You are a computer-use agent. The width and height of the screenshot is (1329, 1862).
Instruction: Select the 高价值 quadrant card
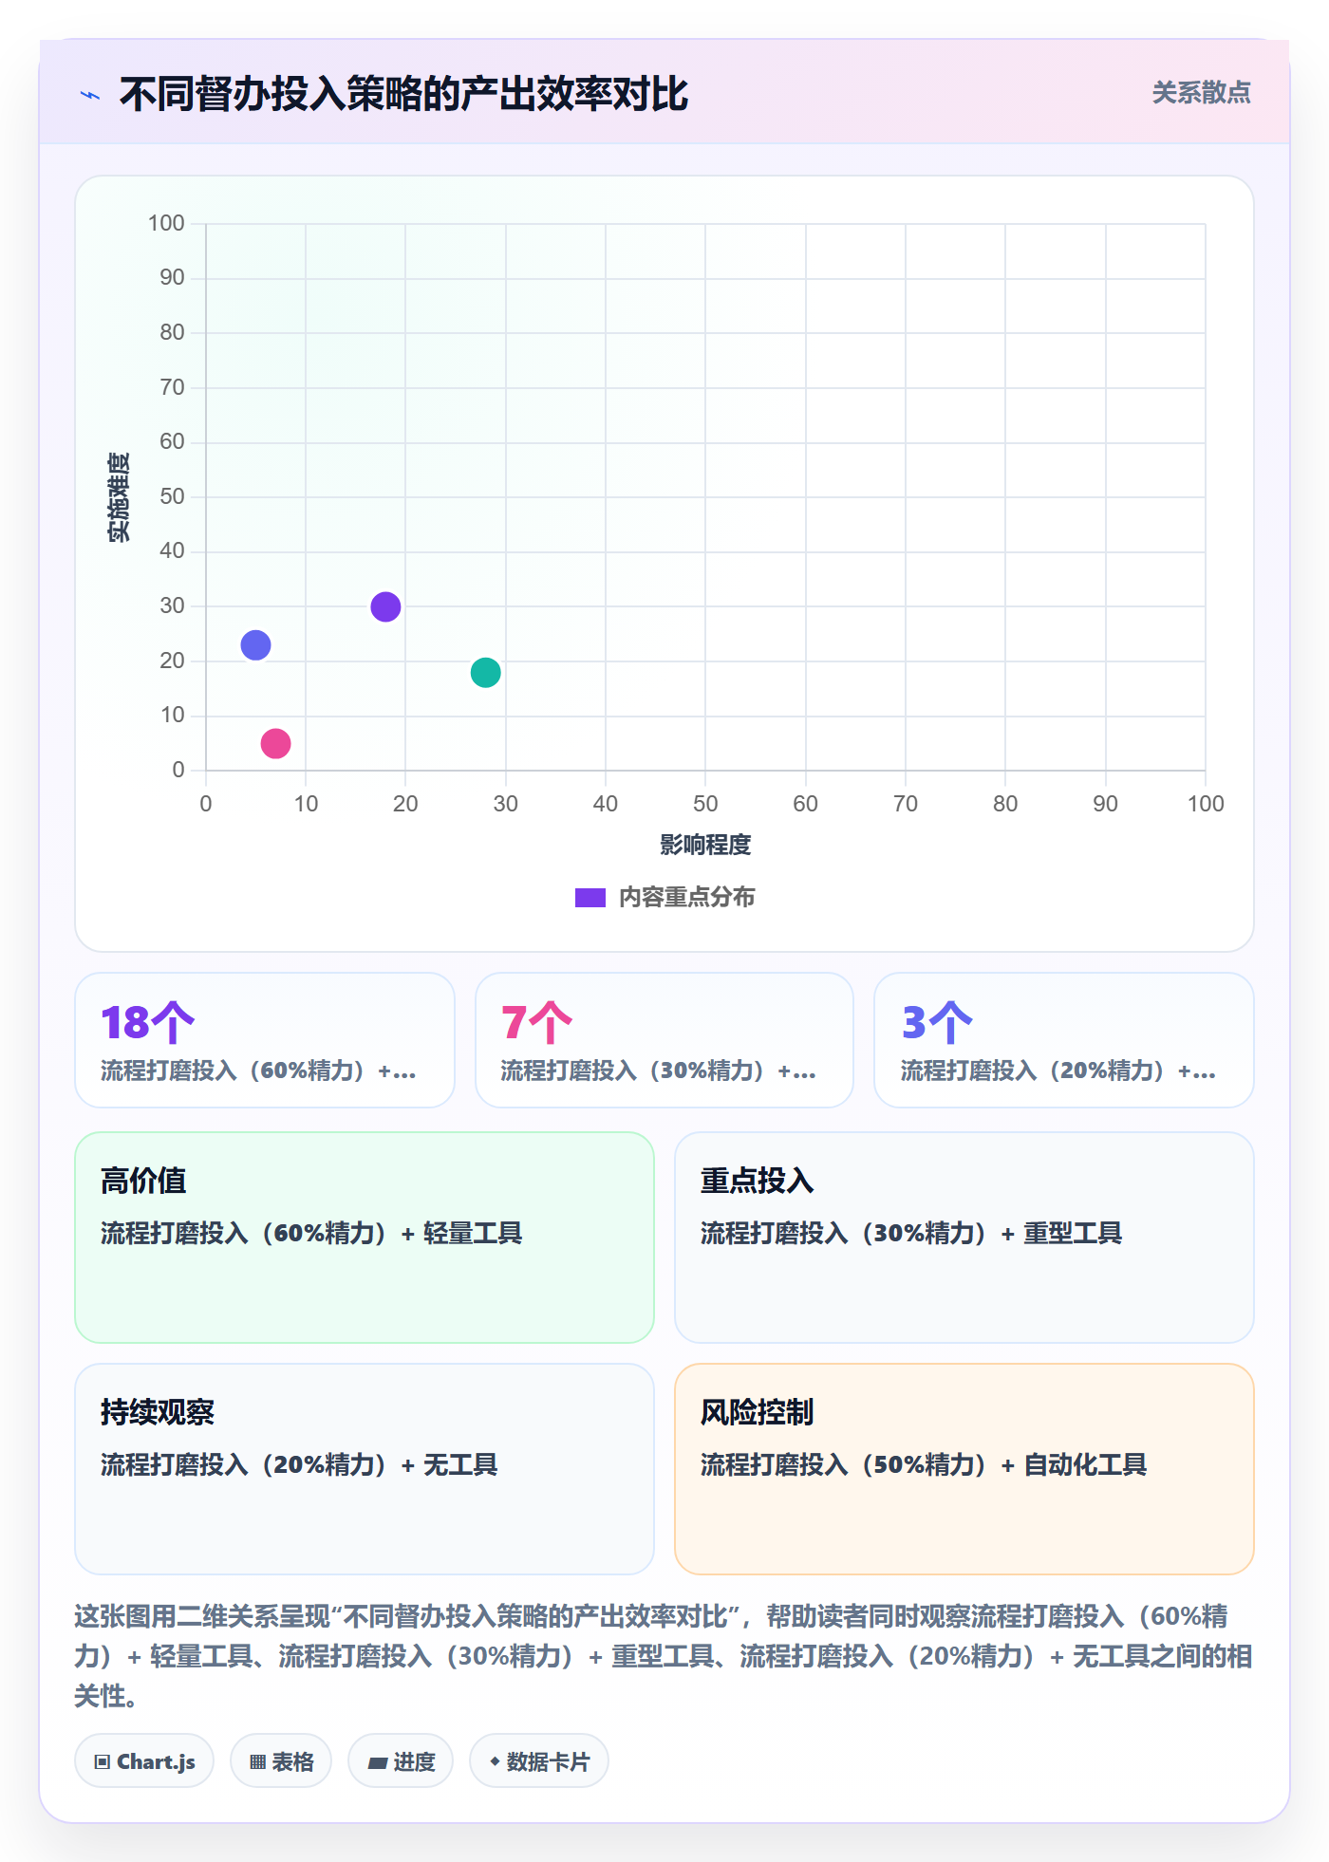click(x=365, y=1238)
